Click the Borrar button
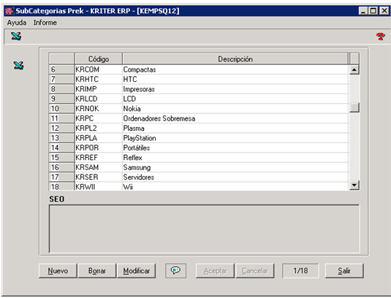Image resolution: width=391 pixels, height=298 pixels. tap(97, 270)
